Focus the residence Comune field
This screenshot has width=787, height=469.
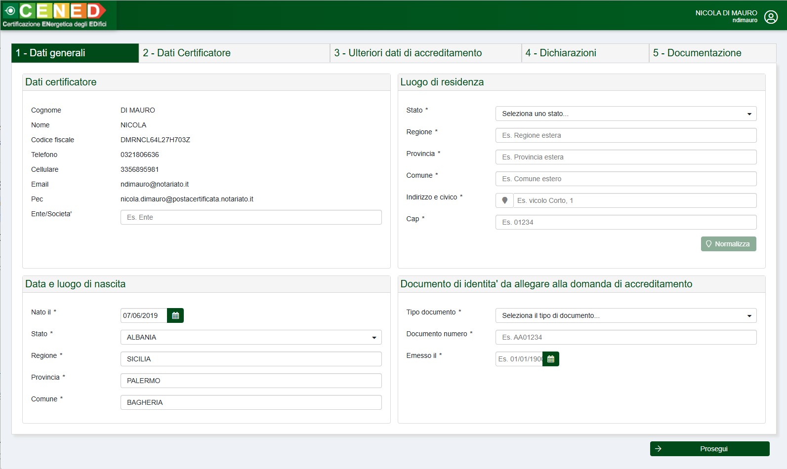pos(626,179)
